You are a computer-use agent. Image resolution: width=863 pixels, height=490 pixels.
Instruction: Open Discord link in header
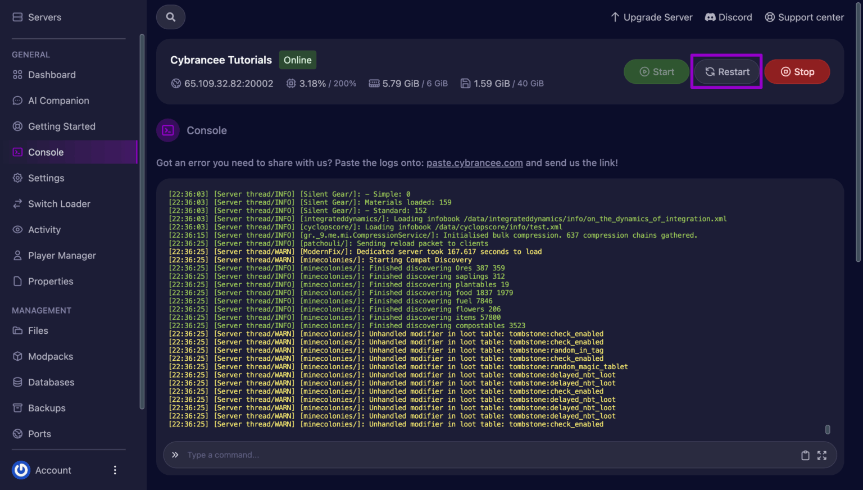coord(728,17)
